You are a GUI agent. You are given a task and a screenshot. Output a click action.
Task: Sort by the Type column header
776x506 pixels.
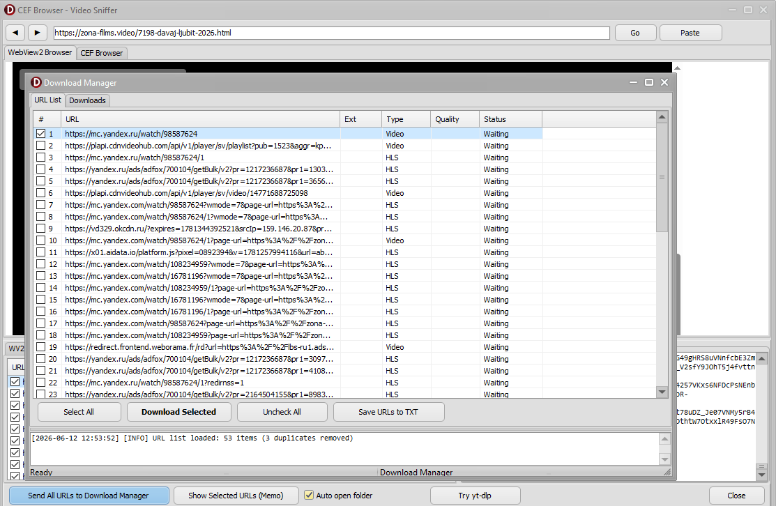[x=406, y=119]
